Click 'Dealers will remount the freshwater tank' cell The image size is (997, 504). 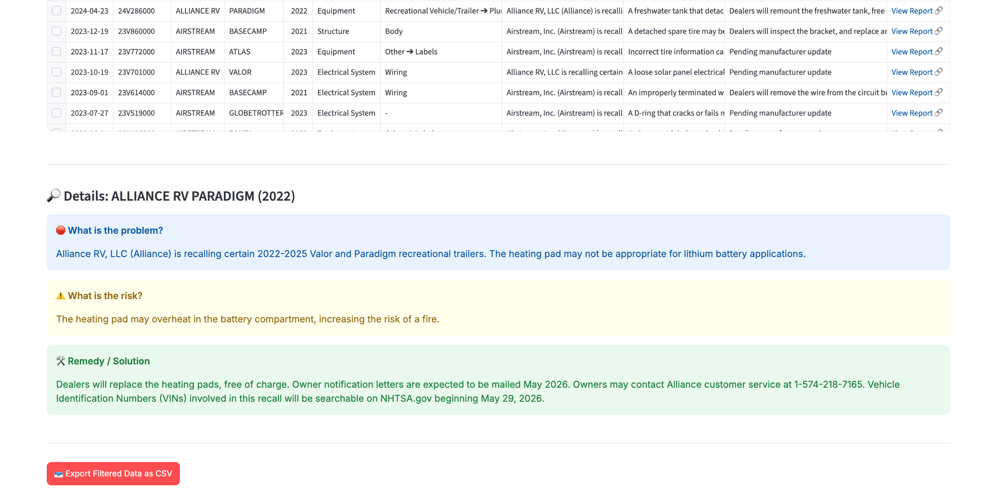pyautogui.click(x=806, y=11)
